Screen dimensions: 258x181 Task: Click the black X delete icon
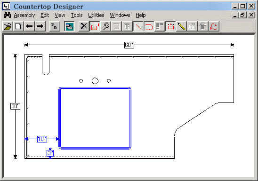(84, 26)
